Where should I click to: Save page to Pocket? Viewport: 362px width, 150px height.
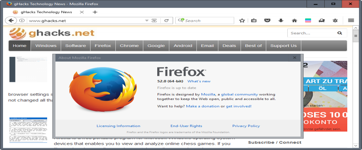tap(267, 20)
